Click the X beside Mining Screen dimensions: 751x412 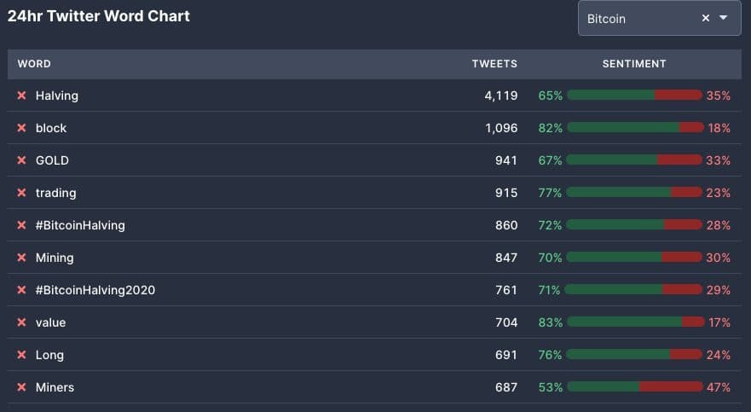pos(22,258)
